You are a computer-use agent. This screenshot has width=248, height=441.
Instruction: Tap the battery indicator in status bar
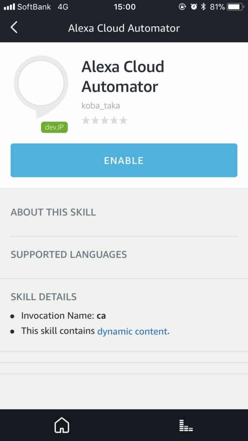(x=236, y=7)
